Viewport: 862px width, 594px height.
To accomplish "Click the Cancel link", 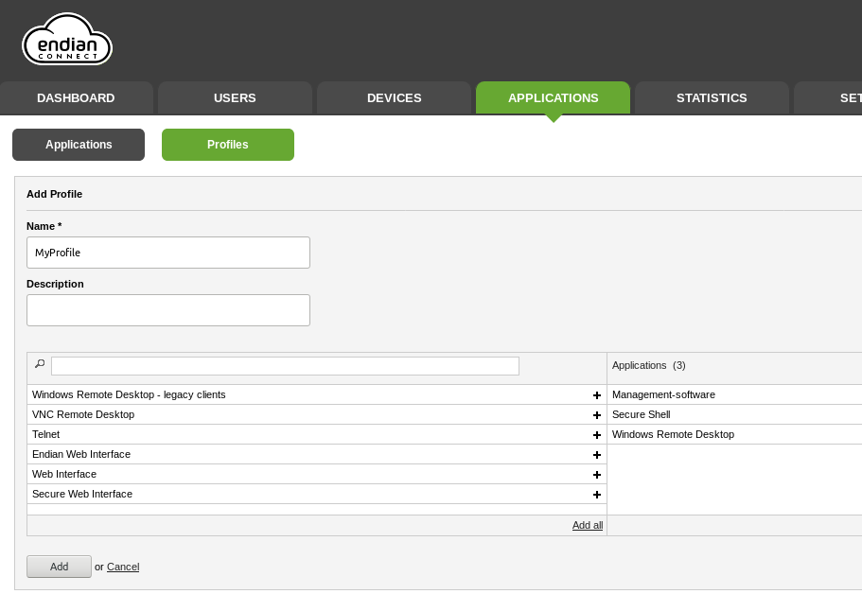I will tap(123, 567).
